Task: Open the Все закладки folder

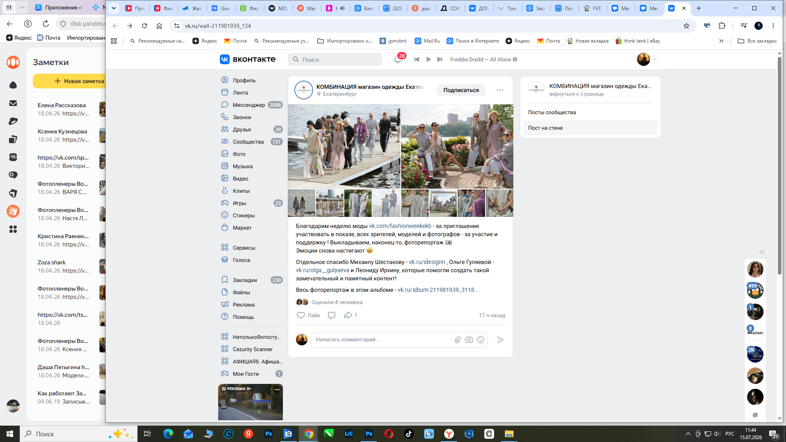Action: pyautogui.click(x=757, y=41)
